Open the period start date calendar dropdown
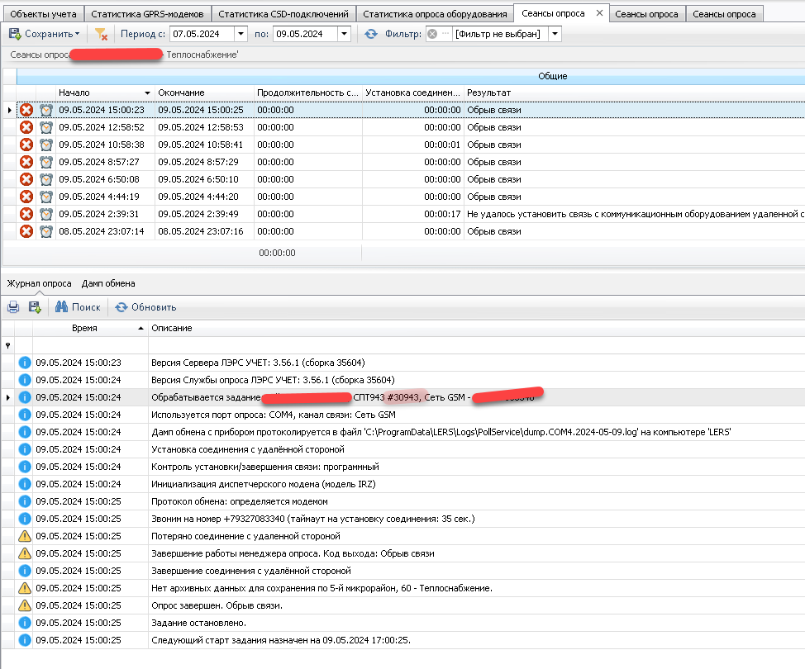 pyautogui.click(x=241, y=35)
